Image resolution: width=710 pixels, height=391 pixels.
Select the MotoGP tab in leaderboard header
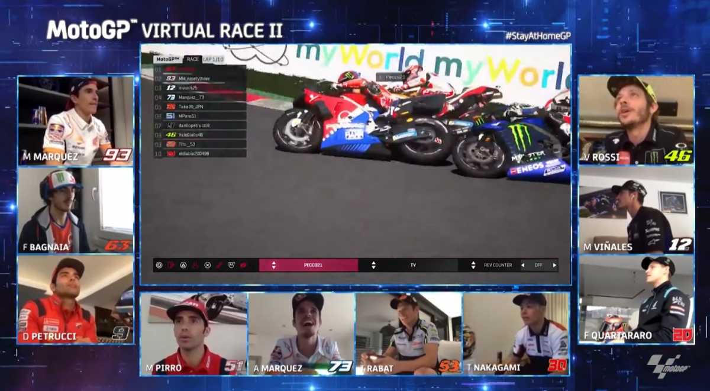click(x=168, y=59)
